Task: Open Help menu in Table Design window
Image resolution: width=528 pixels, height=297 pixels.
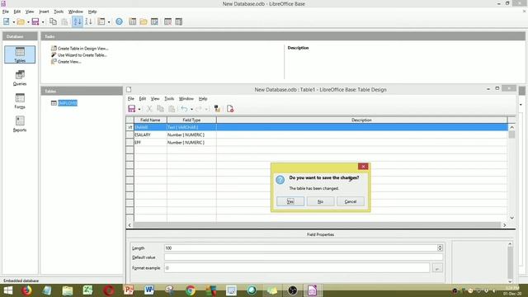Action: click(x=203, y=99)
